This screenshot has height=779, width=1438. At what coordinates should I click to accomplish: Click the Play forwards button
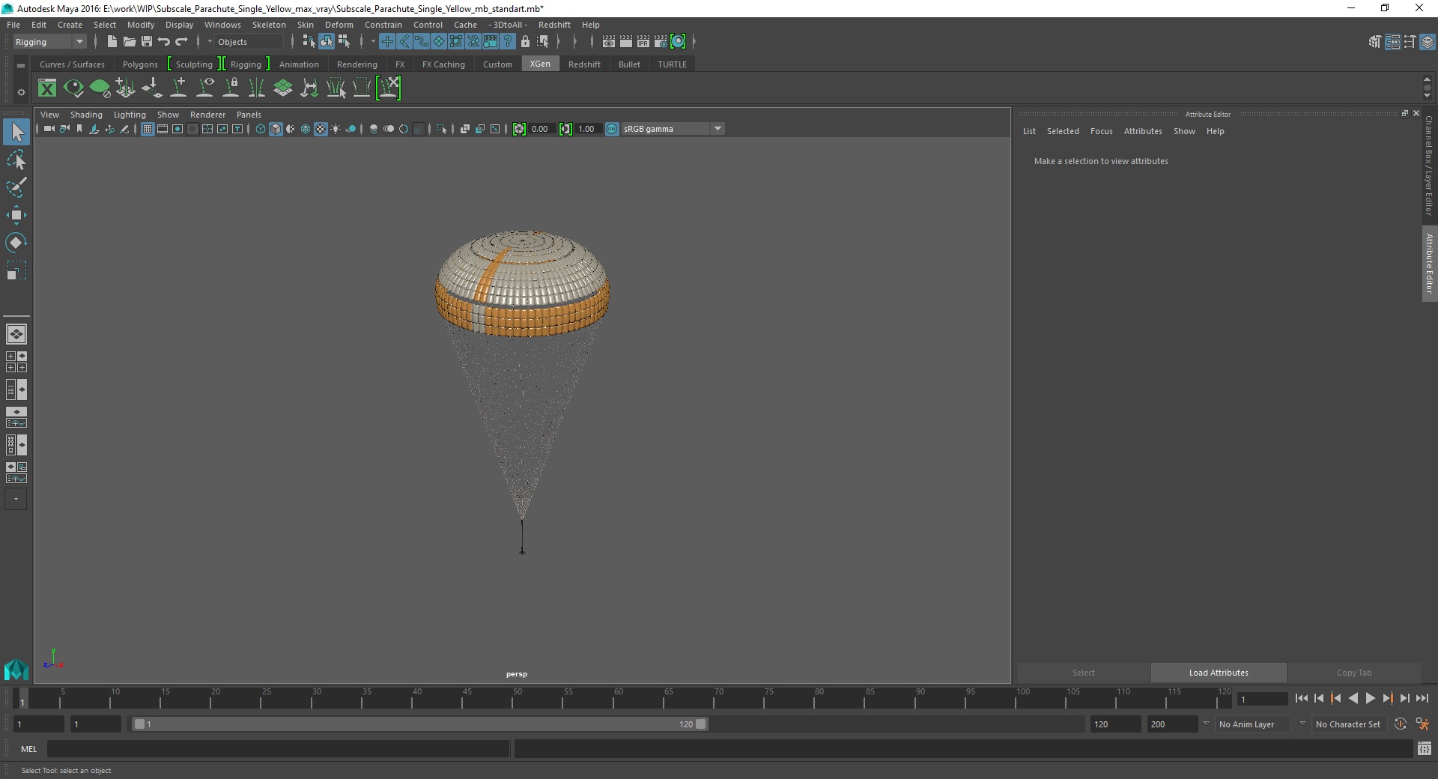(1370, 698)
